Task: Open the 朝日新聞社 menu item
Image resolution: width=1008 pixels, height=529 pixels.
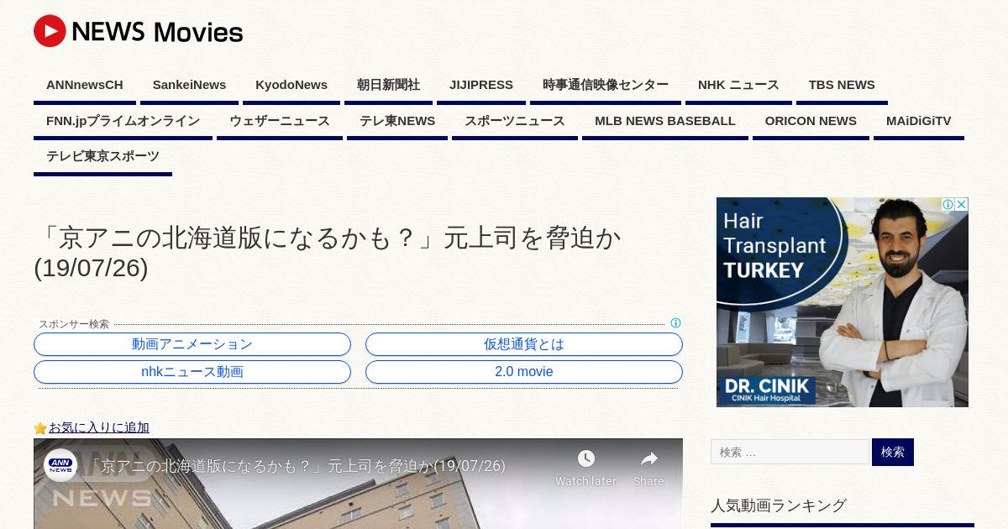Action: click(388, 86)
